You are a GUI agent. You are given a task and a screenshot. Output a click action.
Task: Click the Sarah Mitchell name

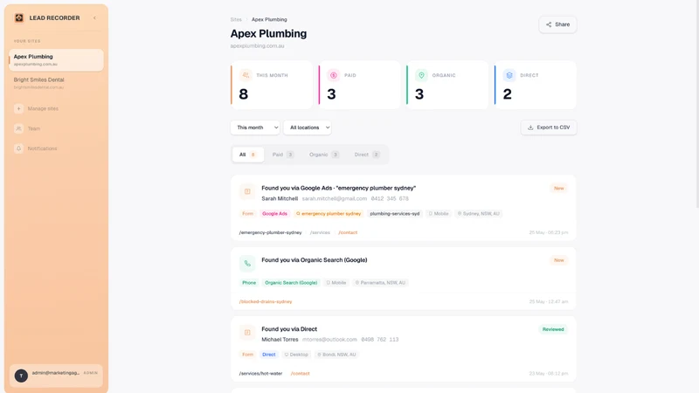click(280, 199)
